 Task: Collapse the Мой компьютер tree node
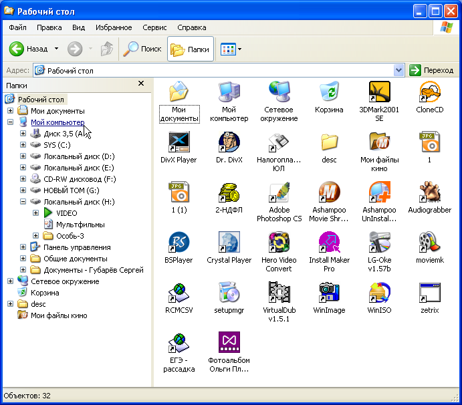click(x=10, y=122)
